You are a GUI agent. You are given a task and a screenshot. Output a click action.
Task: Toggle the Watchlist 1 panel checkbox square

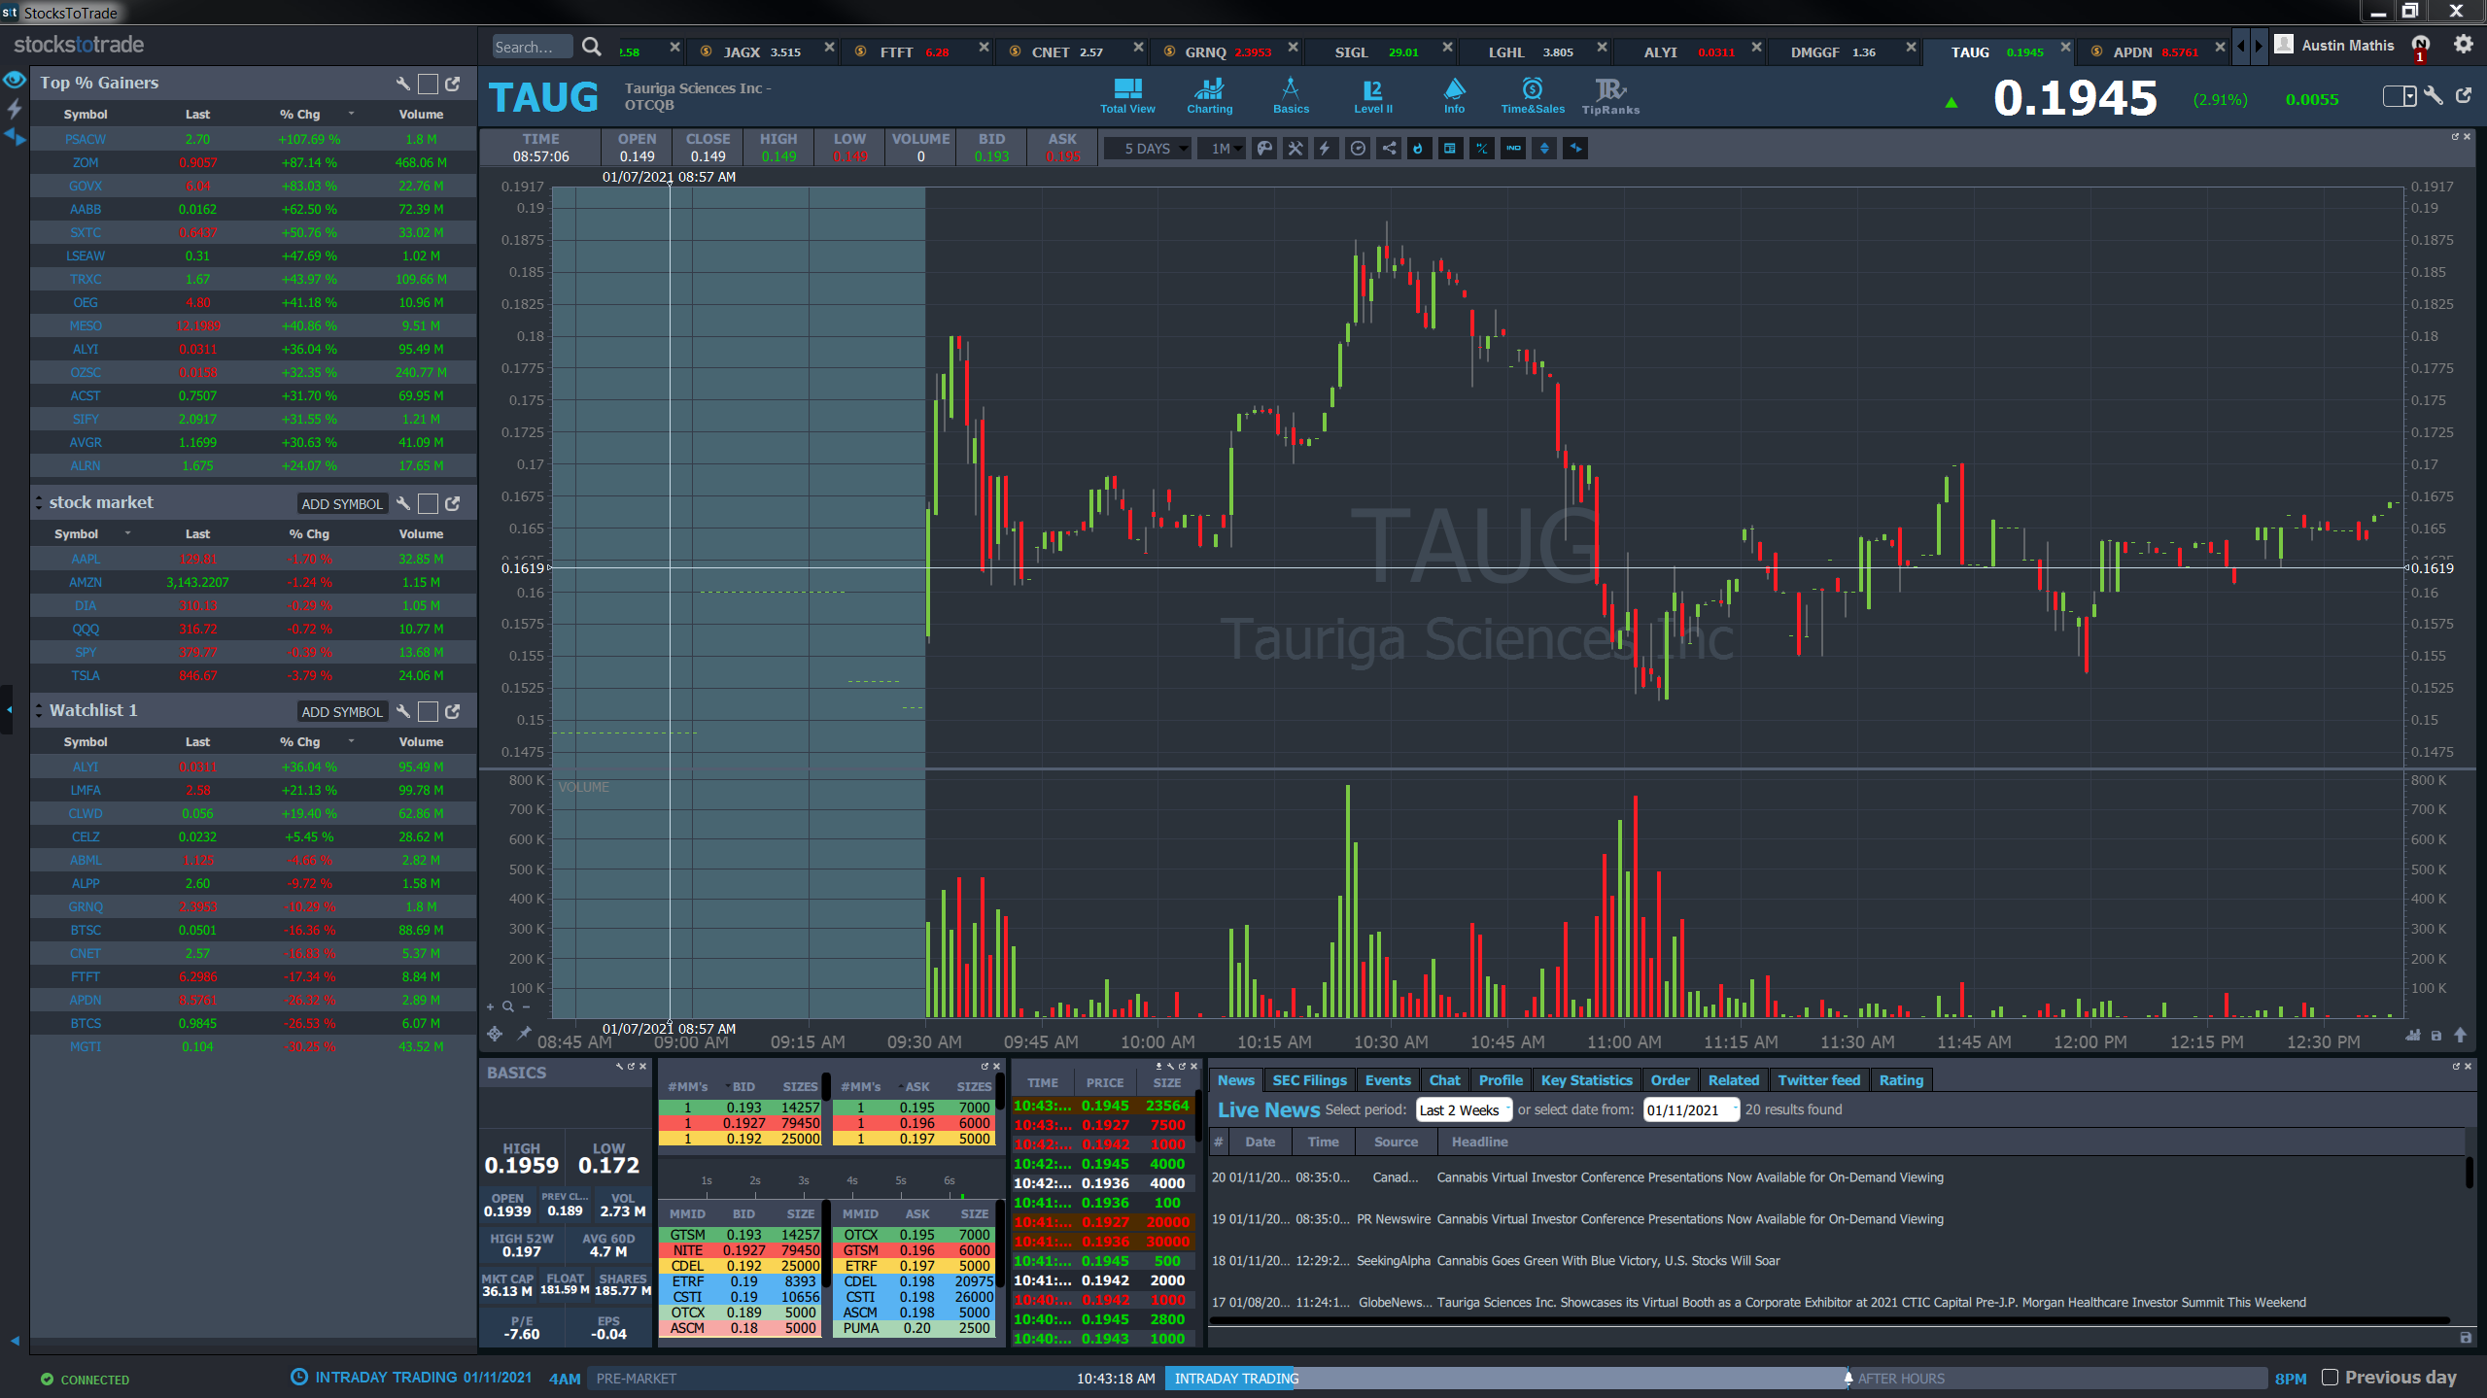click(428, 711)
